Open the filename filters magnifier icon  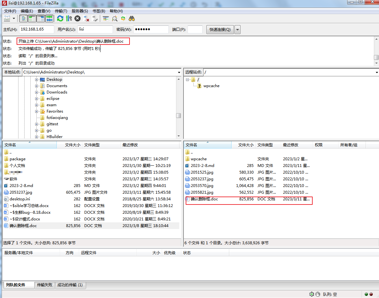point(115,18)
